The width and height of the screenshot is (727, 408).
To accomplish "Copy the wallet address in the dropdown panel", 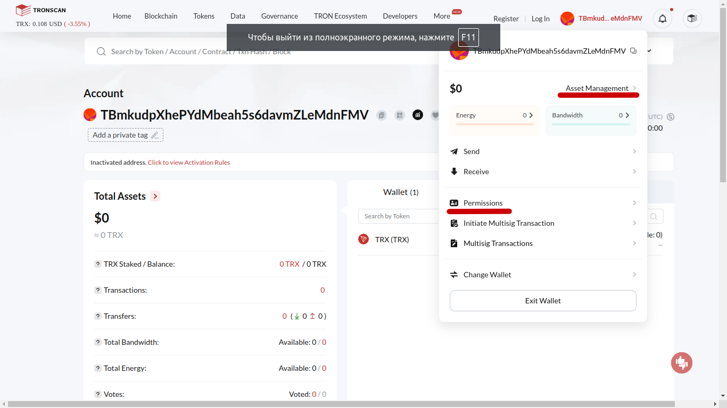I will (x=633, y=51).
